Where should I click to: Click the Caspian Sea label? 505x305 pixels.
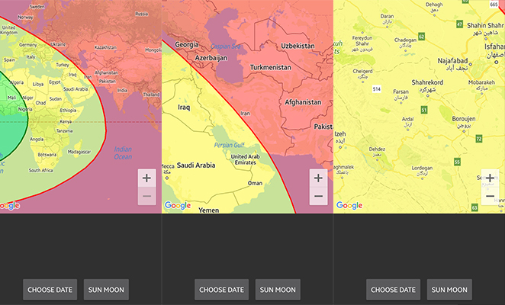click(226, 47)
